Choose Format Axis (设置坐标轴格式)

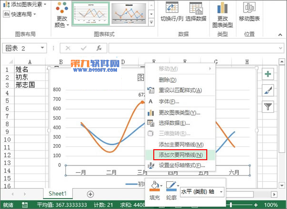pos(181,165)
